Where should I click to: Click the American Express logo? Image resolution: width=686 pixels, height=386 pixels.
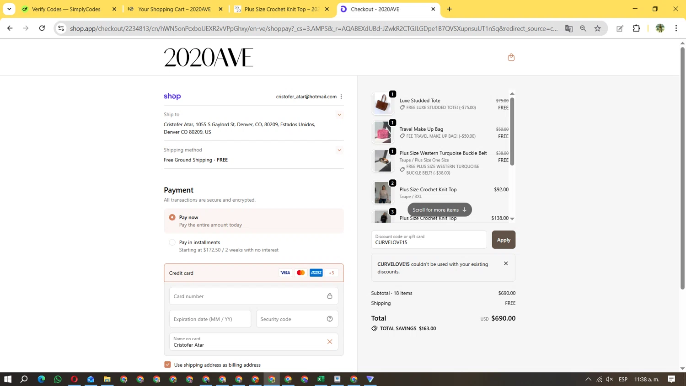pyautogui.click(x=316, y=273)
